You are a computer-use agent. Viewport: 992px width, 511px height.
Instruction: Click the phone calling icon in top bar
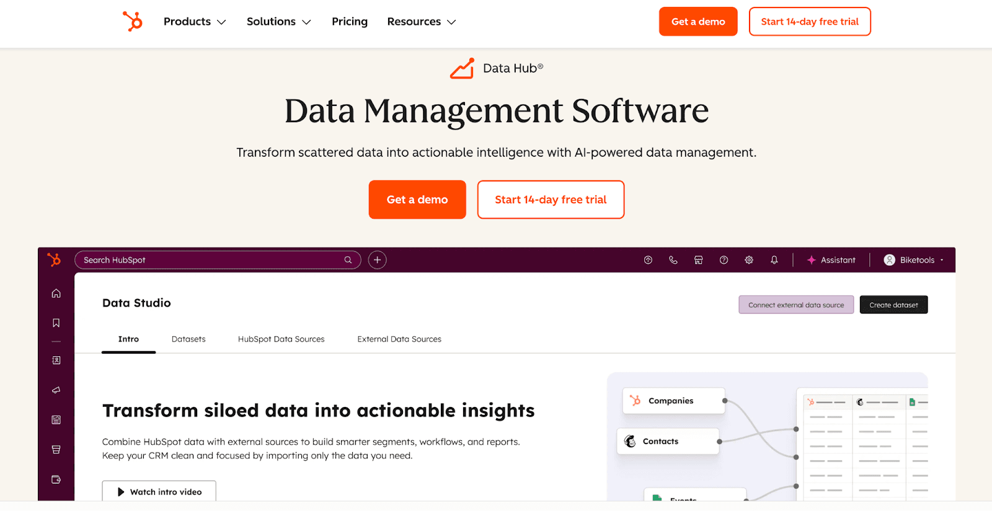[673, 260]
